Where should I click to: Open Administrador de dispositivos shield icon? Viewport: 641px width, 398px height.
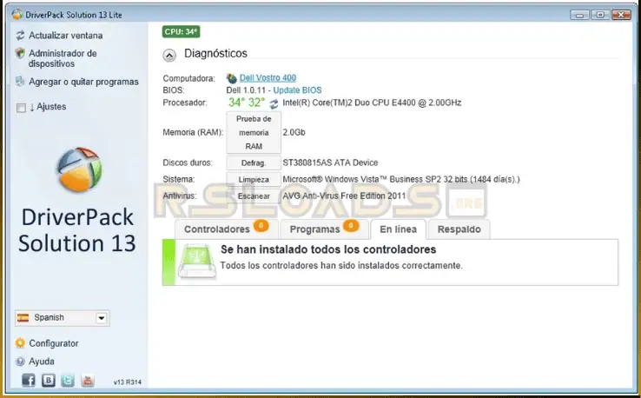(x=20, y=53)
